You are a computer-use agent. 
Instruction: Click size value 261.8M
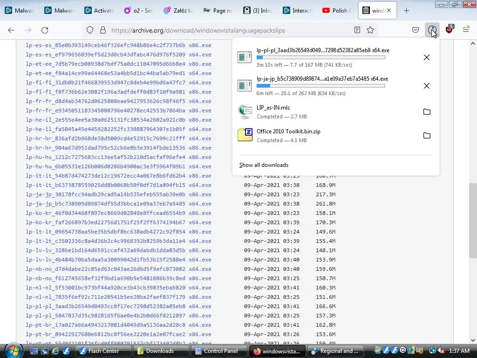(x=326, y=204)
